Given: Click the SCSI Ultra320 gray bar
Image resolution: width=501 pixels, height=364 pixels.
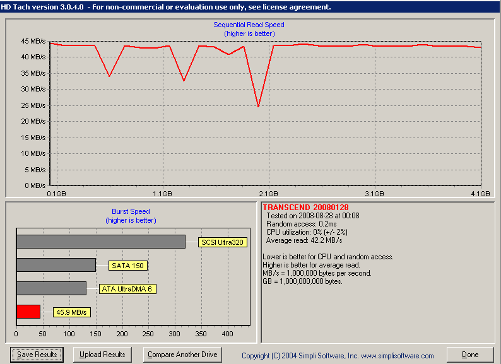Looking at the screenshot, I should (101, 242).
